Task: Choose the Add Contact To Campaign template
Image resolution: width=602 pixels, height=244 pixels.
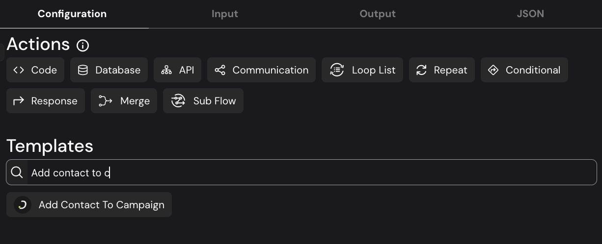Action: click(101, 205)
